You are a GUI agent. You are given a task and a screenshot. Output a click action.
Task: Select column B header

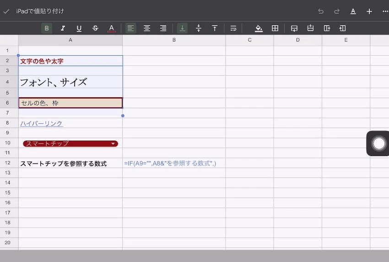pyautogui.click(x=174, y=40)
